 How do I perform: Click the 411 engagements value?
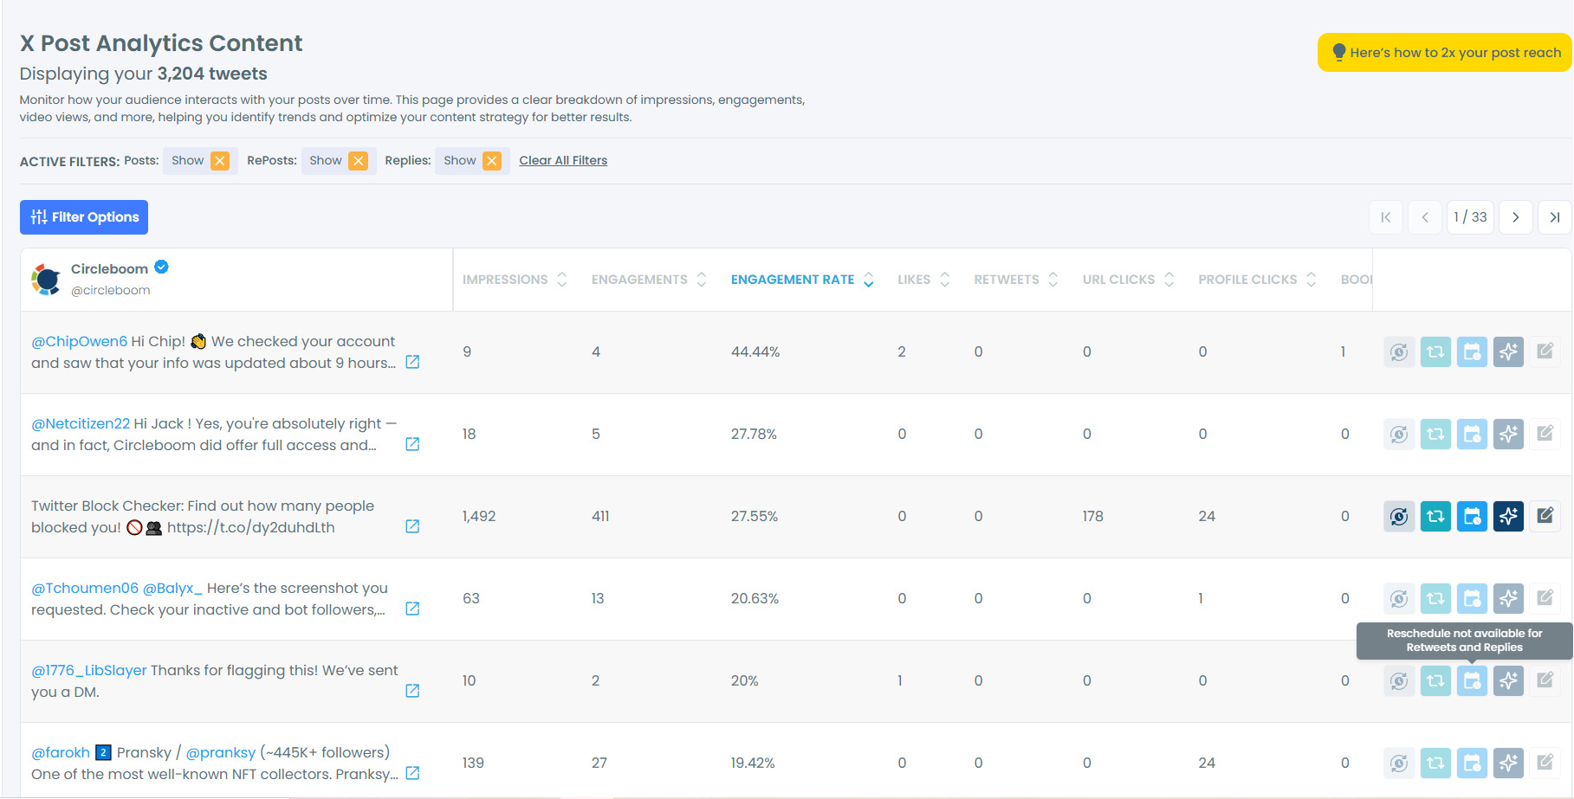pyautogui.click(x=600, y=516)
